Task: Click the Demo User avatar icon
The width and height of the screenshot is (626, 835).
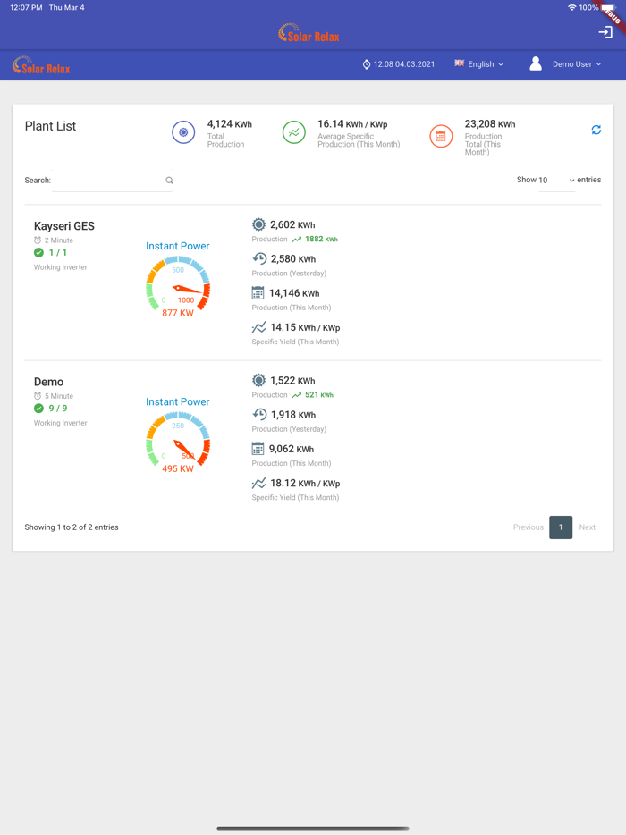Action: click(x=535, y=64)
